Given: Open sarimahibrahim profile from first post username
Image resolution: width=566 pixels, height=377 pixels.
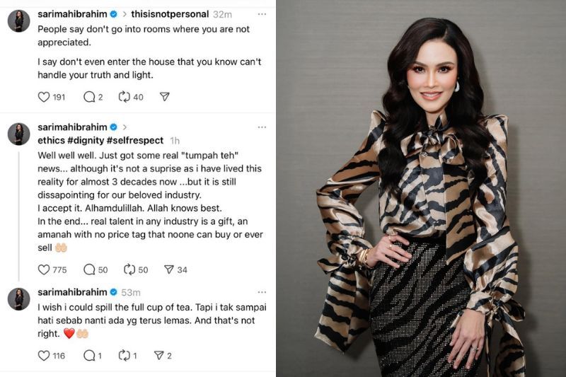Looking at the screenshot, I should 72,14.
